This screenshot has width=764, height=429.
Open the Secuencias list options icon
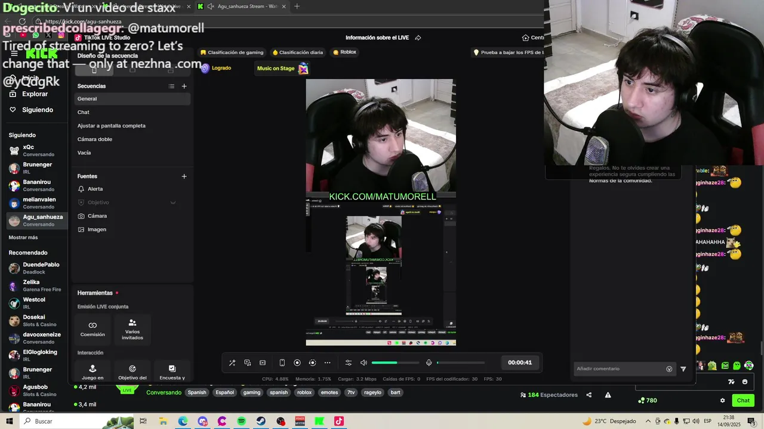[x=171, y=86]
